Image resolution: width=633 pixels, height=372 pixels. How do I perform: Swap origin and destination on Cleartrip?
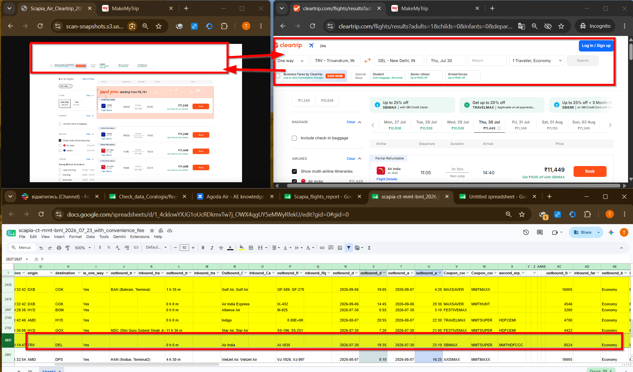tap(368, 61)
